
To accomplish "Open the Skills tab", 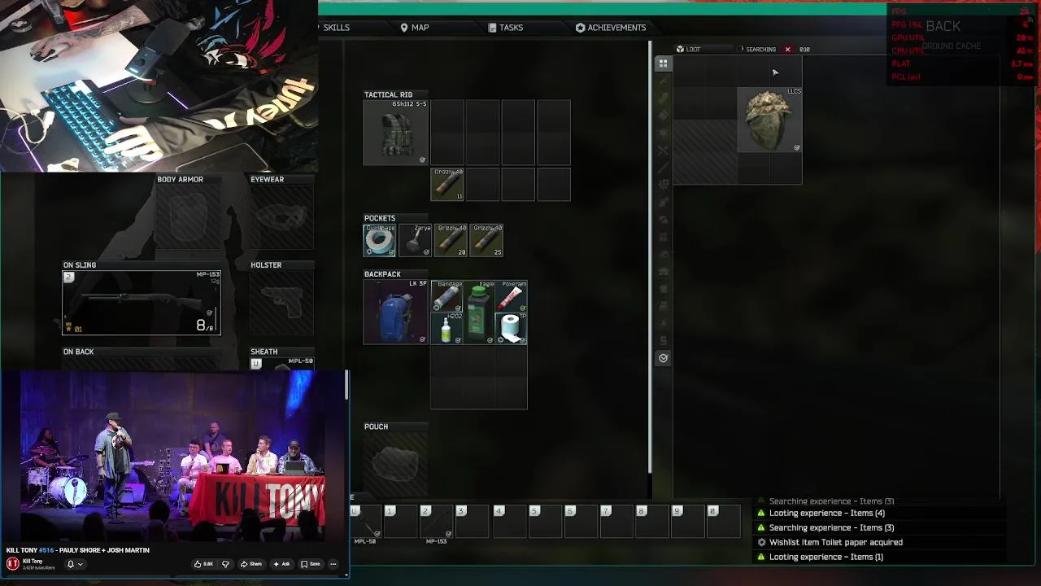I will click(x=336, y=28).
